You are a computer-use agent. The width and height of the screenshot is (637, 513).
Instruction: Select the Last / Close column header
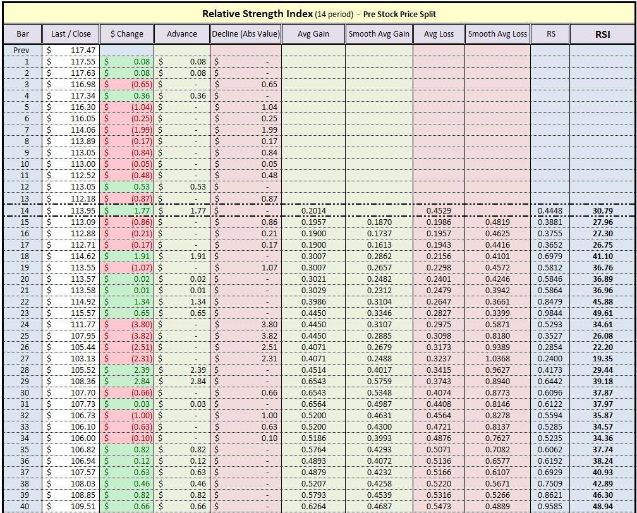[x=71, y=34]
